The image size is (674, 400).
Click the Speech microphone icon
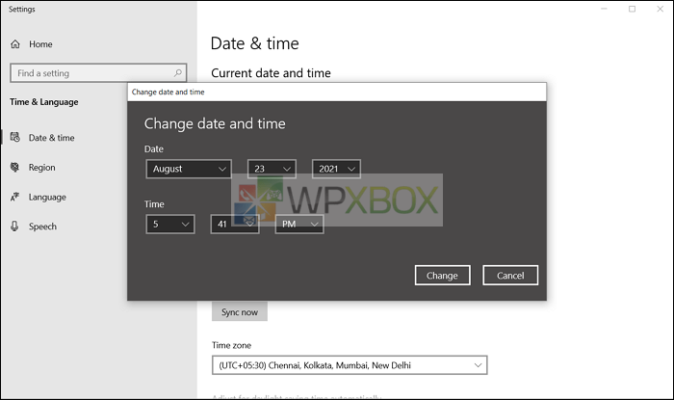click(14, 227)
